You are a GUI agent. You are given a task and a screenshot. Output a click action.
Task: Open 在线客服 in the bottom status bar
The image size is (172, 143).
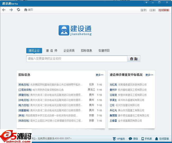pyautogui.click(x=162, y=139)
